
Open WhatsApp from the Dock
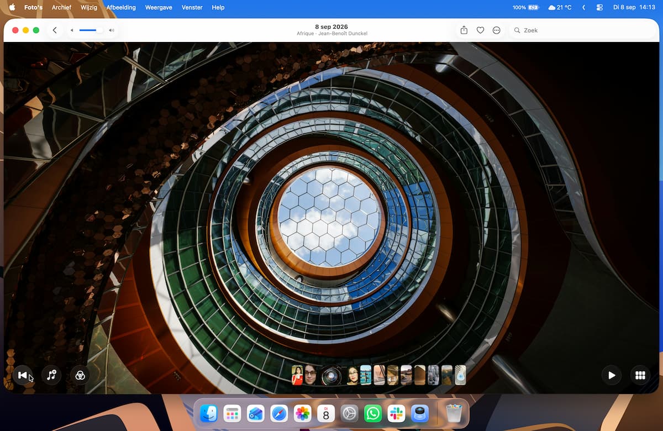coord(373,413)
